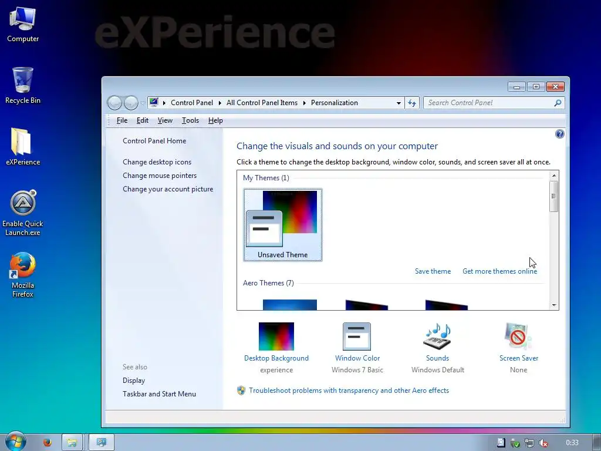601x451 pixels.
Task: Select the first blue Aero theme thumbnail
Action: (290, 305)
